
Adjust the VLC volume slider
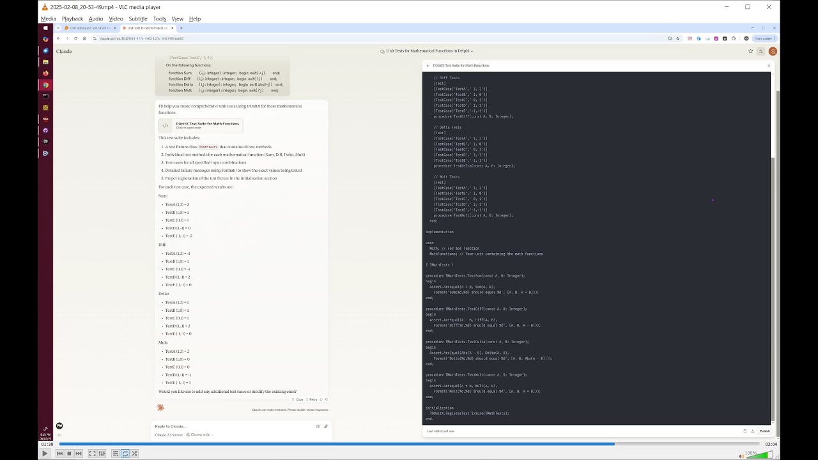pos(759,455)
